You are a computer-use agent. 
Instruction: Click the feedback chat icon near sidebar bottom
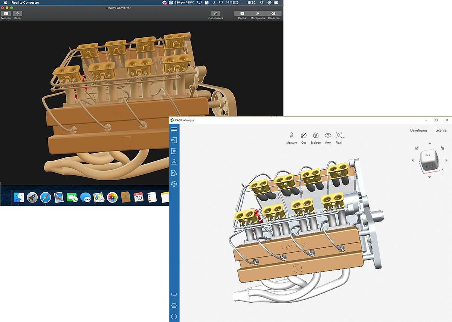174,294
